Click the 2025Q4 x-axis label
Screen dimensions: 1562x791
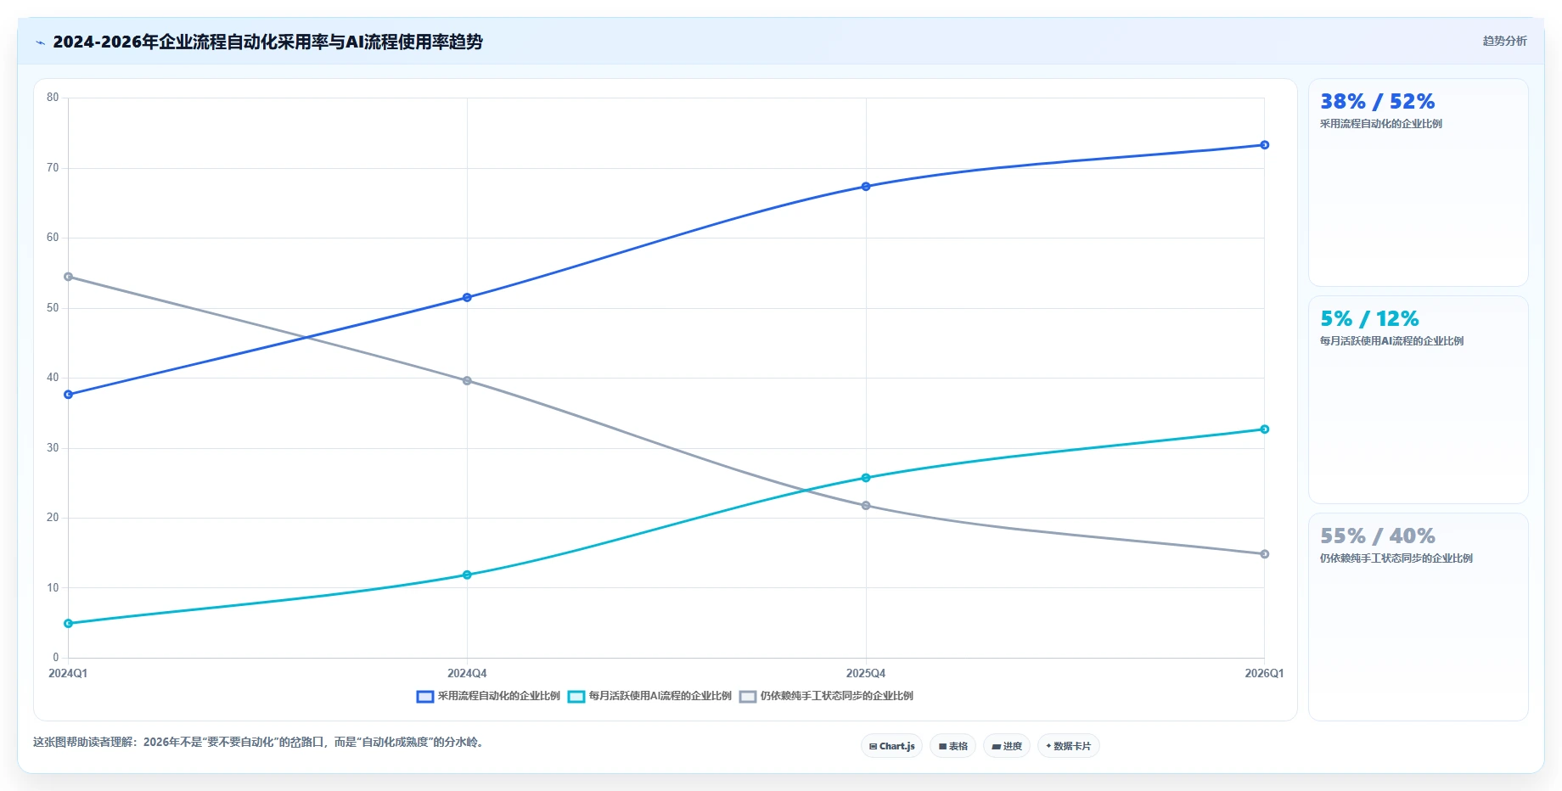(866, 673)
